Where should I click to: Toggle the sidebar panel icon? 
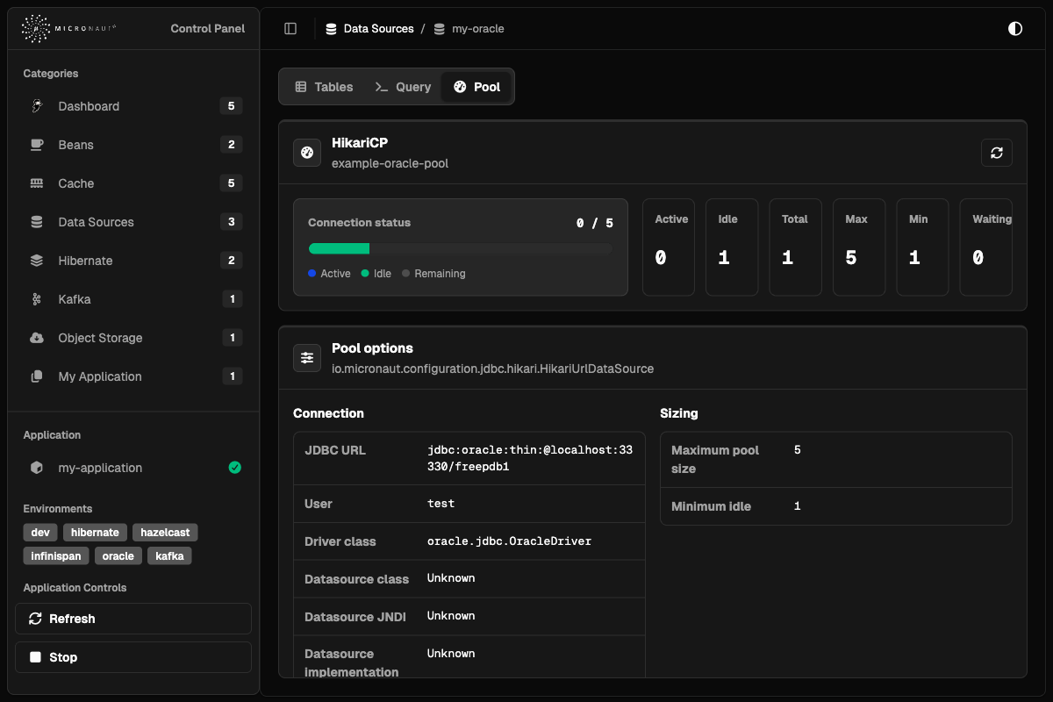tap(290, 29)
